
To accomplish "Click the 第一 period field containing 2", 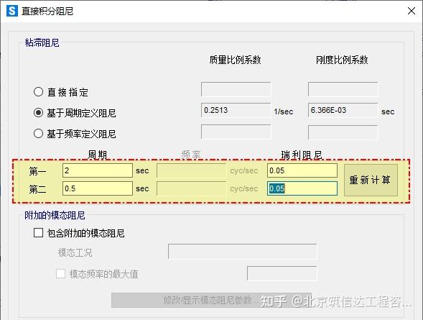I will click(98, 170).
